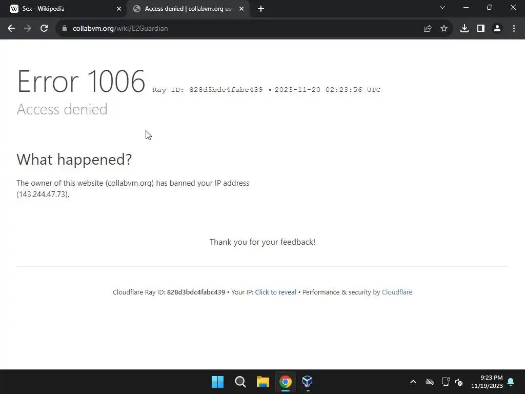Expand the tab search dropdown arrow
The height and width of the screenshot is (394, 525).
[442, 7]
